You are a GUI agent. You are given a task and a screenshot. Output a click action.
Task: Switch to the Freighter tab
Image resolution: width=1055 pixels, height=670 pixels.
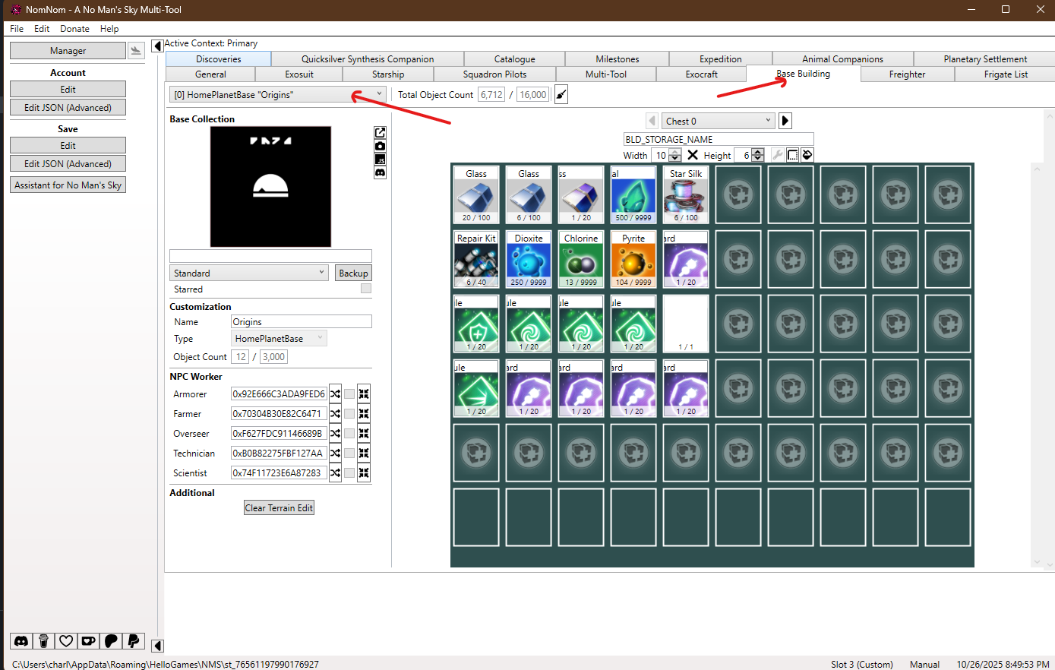(x=907, y=74)
